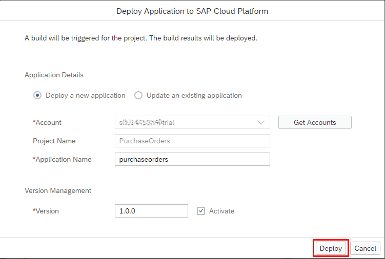
Task: Click the Application Name label
Action: coord(63,159)
